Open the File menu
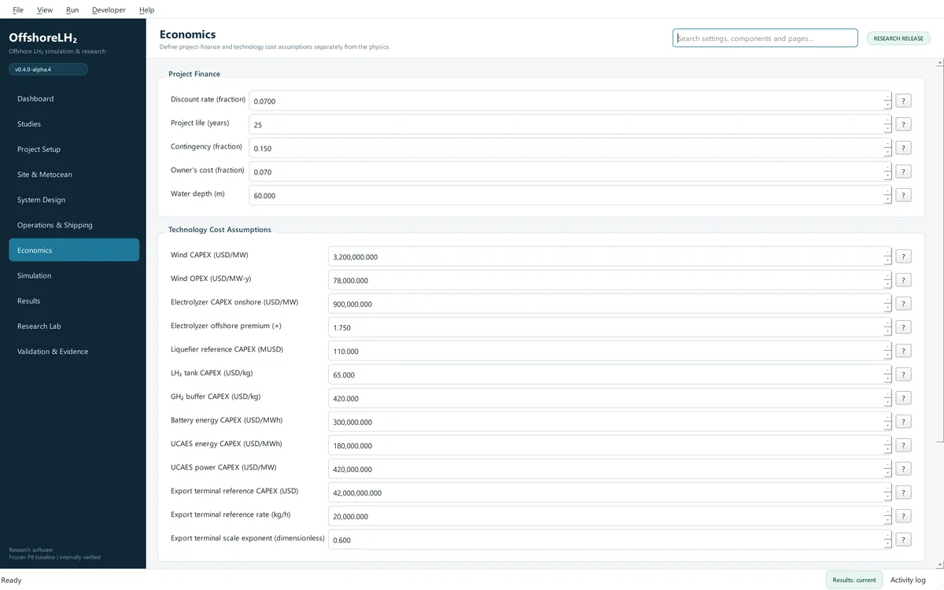 coord(18,9)
